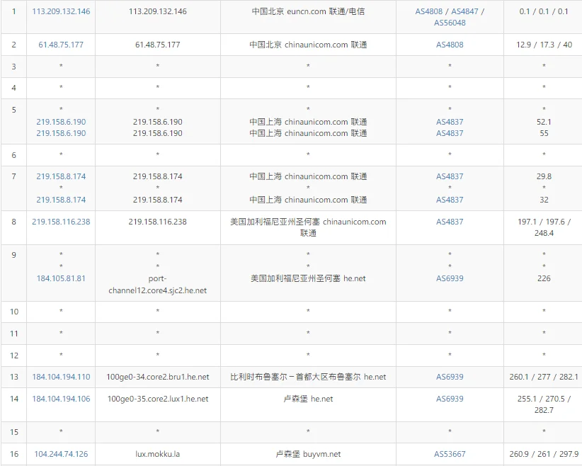
Task: Open AS4808 link in hop 1 row
Action: pyautogui.click(x=428, y=11)
